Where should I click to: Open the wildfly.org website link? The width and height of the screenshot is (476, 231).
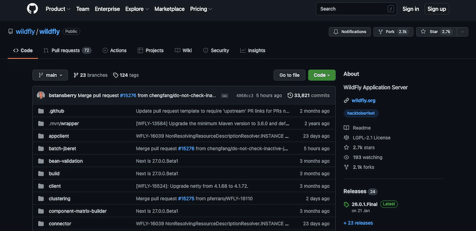click(x=364, y=101)
